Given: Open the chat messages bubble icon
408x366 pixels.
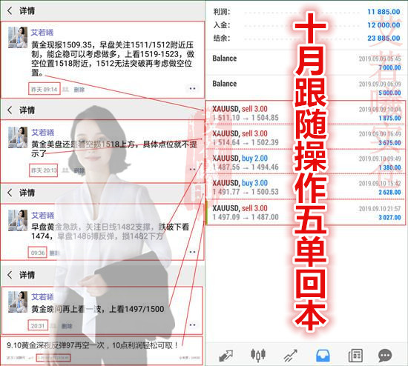Looking at the screenshot, I should click(385, 356).
